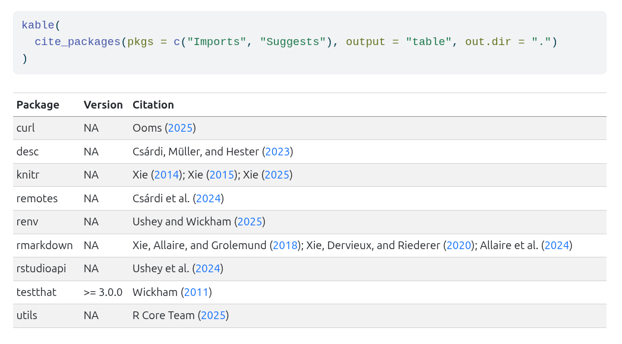Click the Package column header
The image size is (622, 344).
click(x=38, y=105)
